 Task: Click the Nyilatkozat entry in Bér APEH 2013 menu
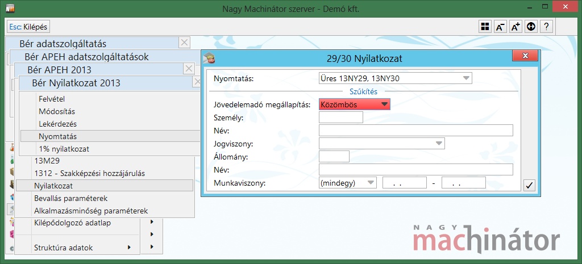(105, 186)
